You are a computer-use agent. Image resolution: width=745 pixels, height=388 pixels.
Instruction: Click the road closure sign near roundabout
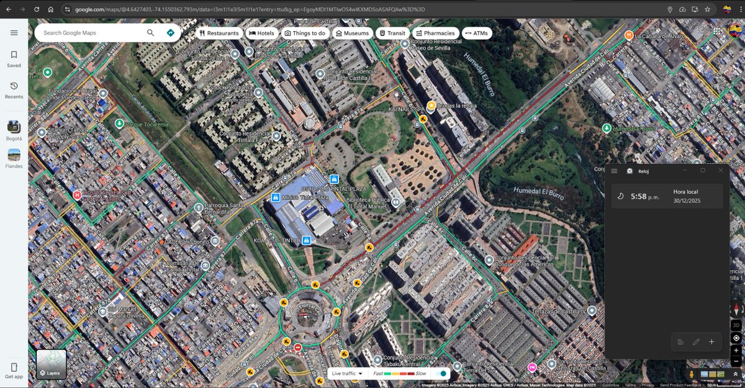pos(298,348)
